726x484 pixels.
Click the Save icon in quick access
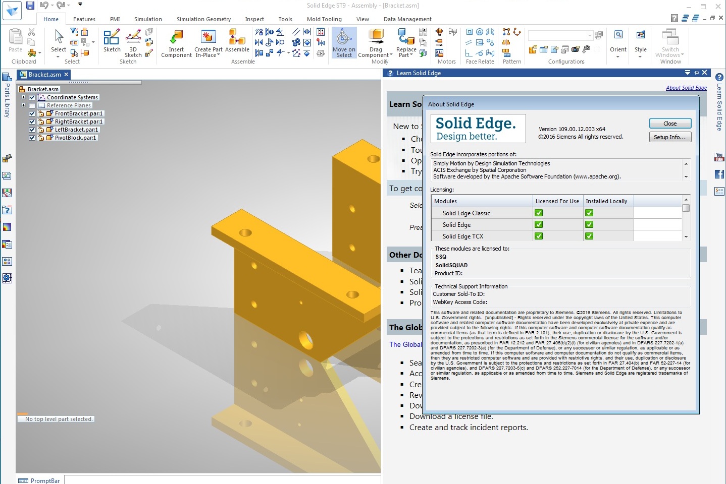(x=30, y=6)
